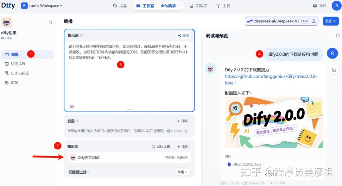This screenshot has width=342, height=186.
Task: Open 知识库 from the top menu
Action: (x=199, y=5)
